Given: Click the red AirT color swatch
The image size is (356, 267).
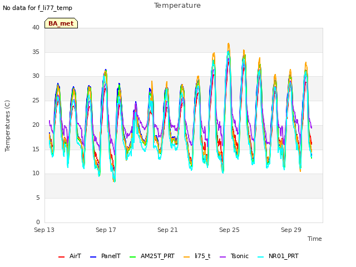Looking at the screenshot, I should point(61,257).
